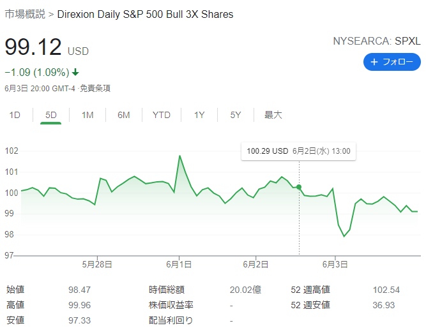
Task: Click the 時価総額 value 20.02億
Action: (245, 290)
